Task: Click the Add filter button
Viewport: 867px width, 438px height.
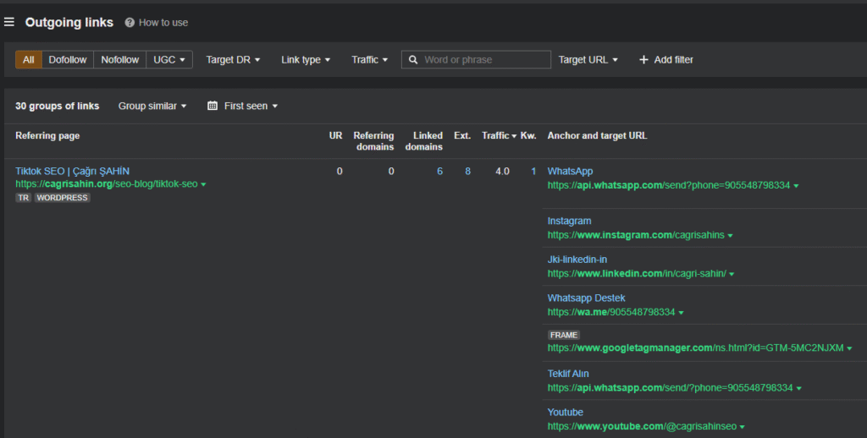Action: click(665, 60)
